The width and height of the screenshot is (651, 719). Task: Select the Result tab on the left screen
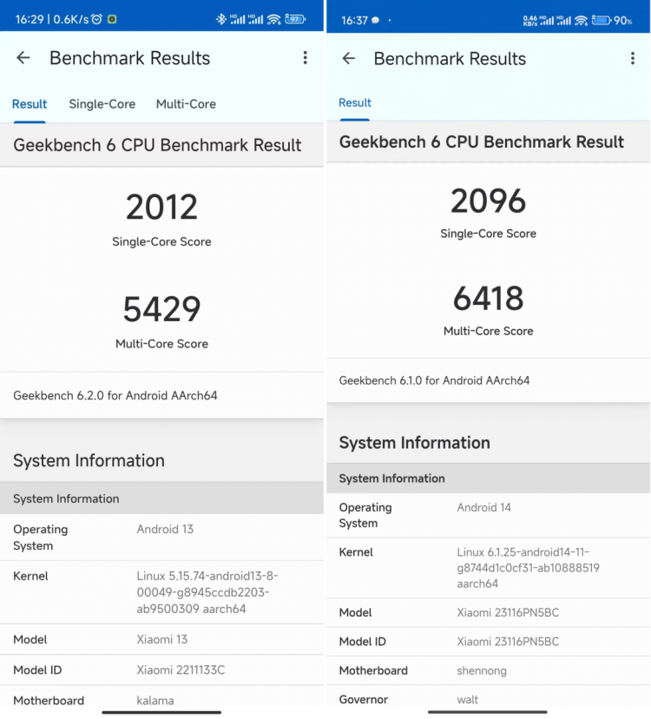click(30, 104)
